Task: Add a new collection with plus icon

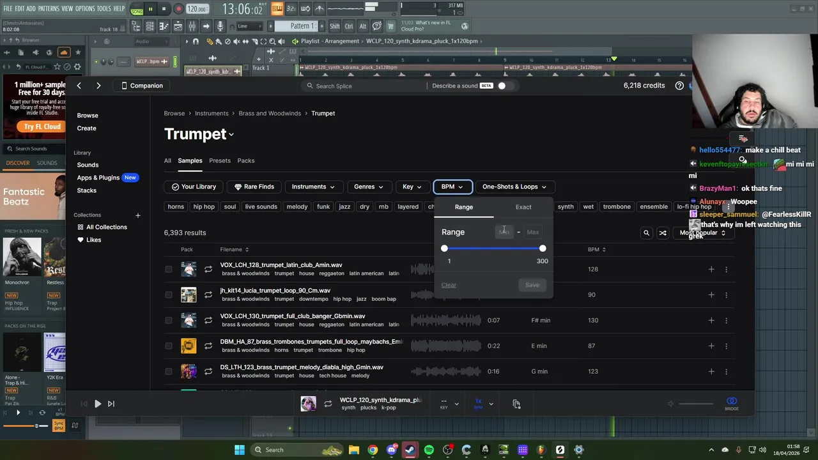Action: (137, 215)
